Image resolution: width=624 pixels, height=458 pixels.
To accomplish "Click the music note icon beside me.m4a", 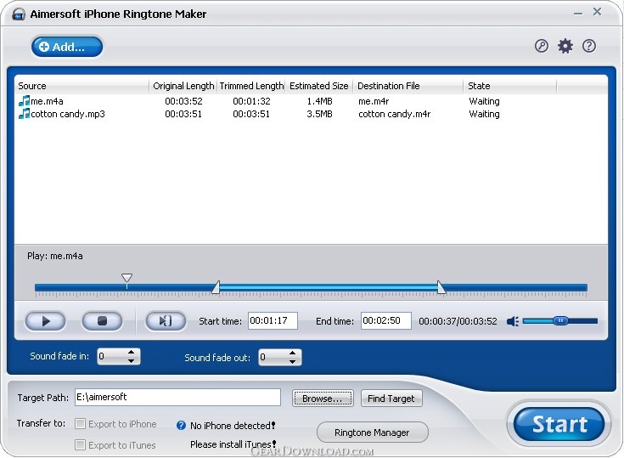I will [x=25, y=101].
